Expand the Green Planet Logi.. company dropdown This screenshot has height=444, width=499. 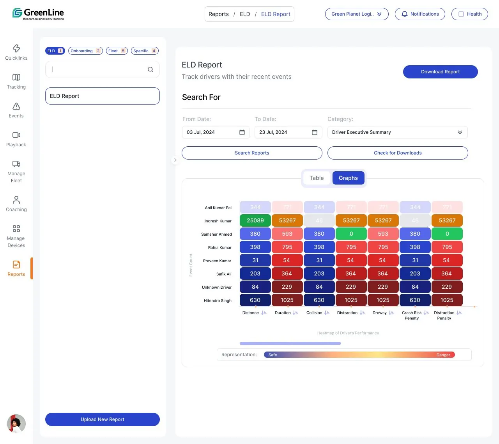357,14
